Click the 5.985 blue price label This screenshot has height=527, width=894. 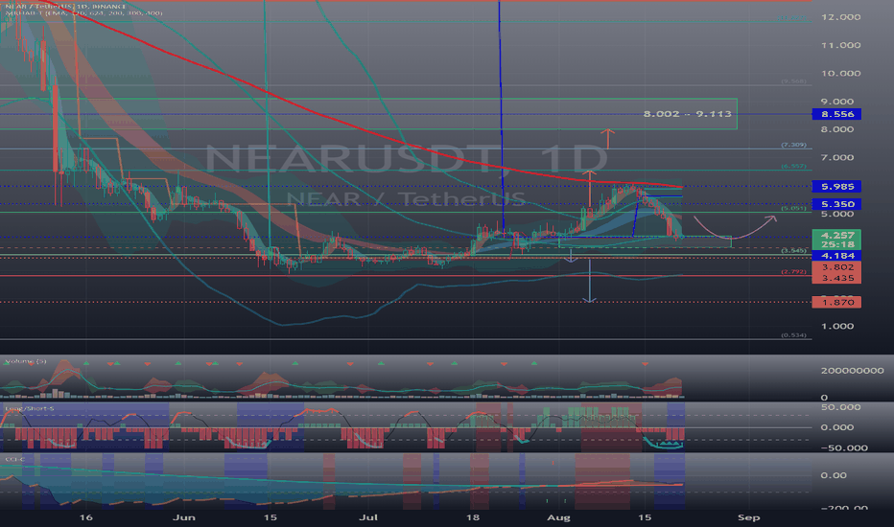pos(836,186)
